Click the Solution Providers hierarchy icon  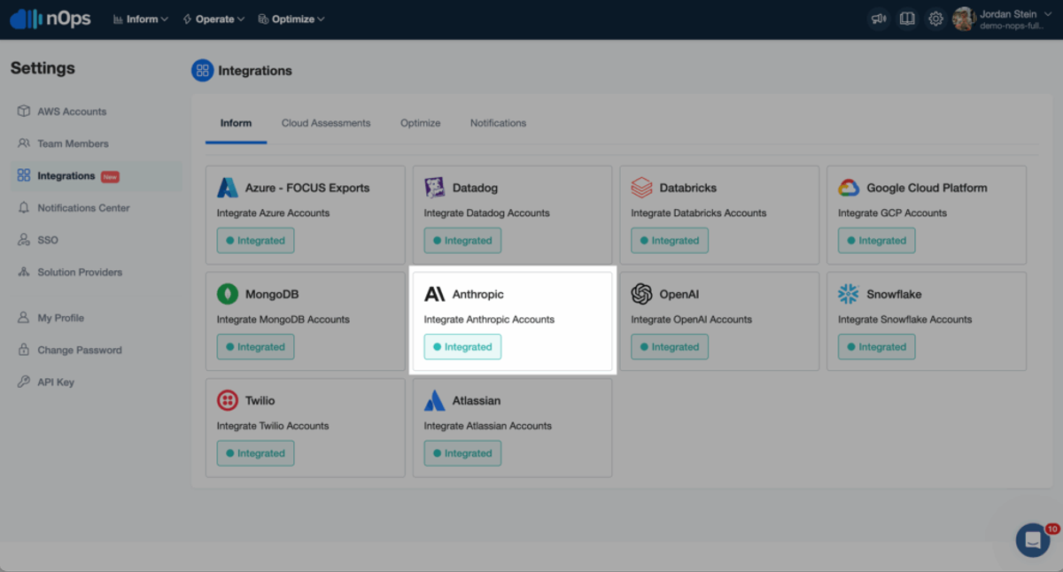[x=24, y=272]
